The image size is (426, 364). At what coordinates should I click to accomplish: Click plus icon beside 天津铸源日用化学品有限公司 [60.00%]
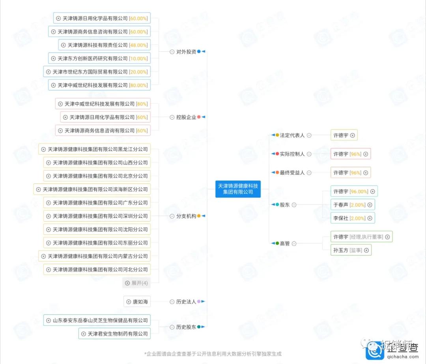pos(59,18)
